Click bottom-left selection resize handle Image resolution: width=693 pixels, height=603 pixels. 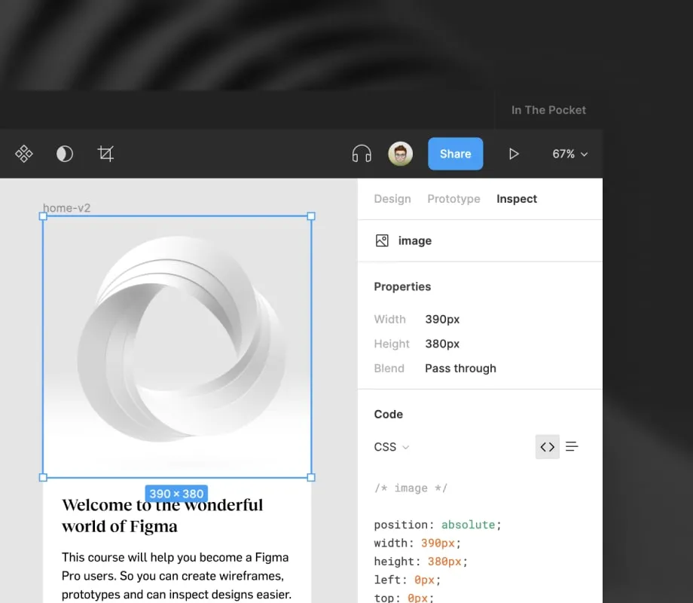[43, 477]
